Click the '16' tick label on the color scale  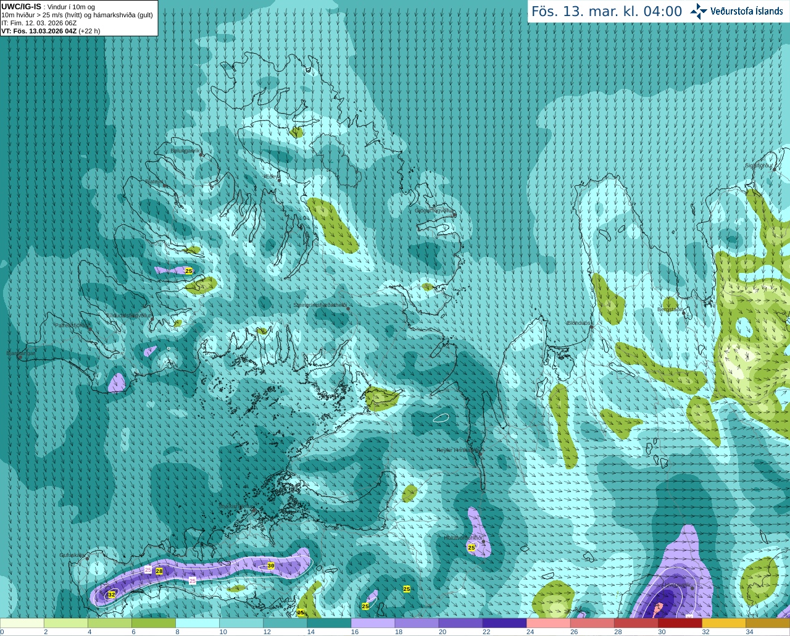(x=355, y=632)
